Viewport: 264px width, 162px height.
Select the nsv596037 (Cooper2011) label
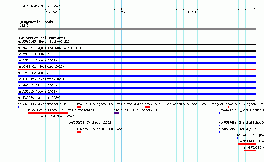coord(37,60)
